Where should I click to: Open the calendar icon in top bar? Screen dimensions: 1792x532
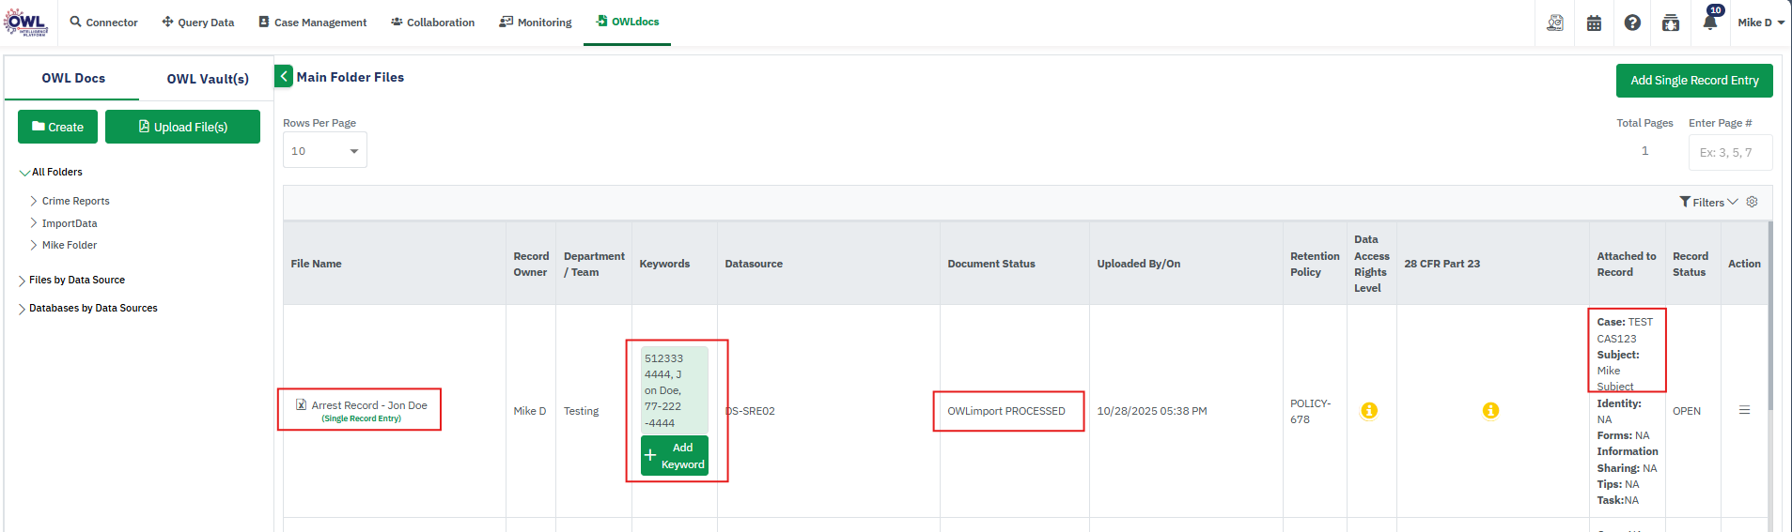coord(1594,23)
